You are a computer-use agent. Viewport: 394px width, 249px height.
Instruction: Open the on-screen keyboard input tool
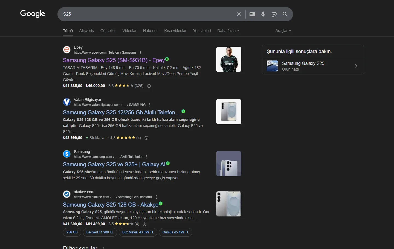click(252, 14)
